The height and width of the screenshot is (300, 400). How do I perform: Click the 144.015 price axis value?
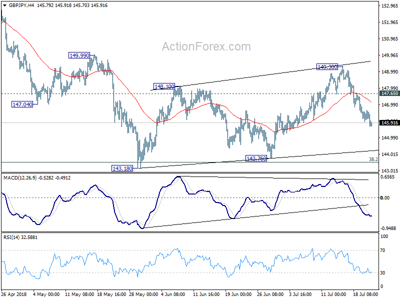[389, 154]
